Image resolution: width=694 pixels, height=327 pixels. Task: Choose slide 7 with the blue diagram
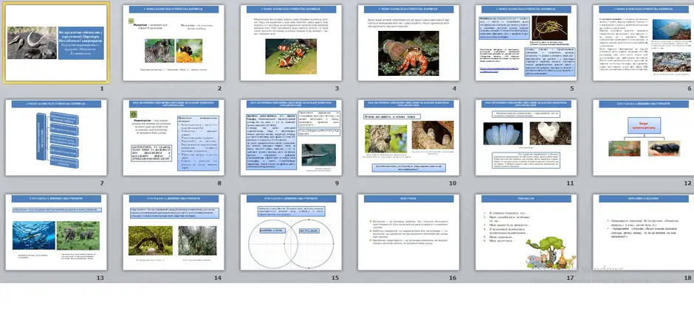56,138
